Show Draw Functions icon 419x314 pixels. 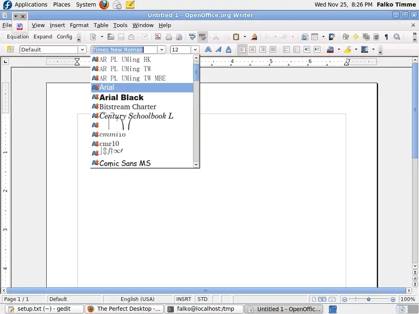[332, 37]
